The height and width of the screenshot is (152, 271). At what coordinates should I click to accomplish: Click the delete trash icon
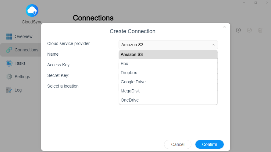[x=260, y=30]
